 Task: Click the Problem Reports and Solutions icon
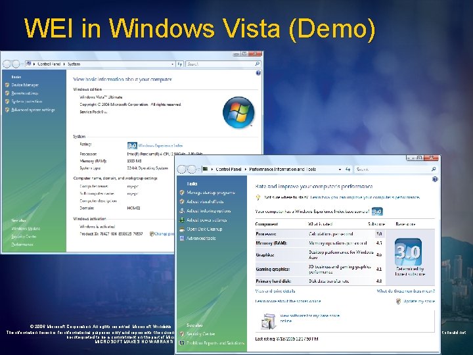(182, 343)
